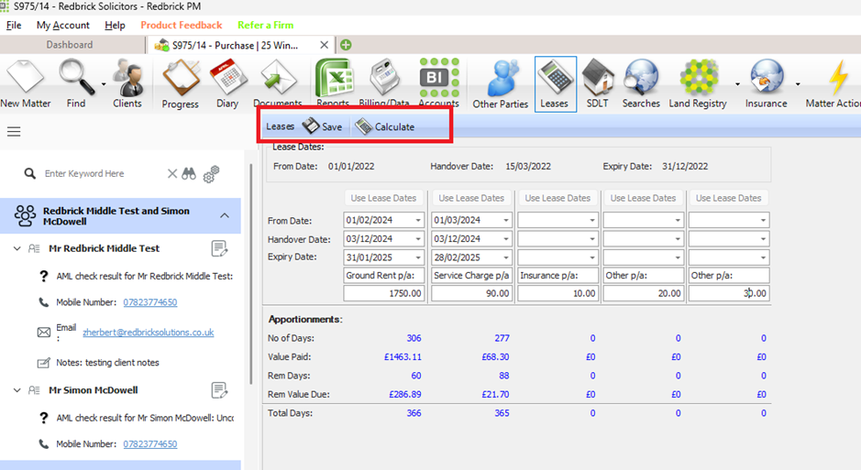The height and width of the screenshot is (470, 861).
Task: Click mobile number link under Mr Redbrick Middle Test
Action: [x=149, y=302]
